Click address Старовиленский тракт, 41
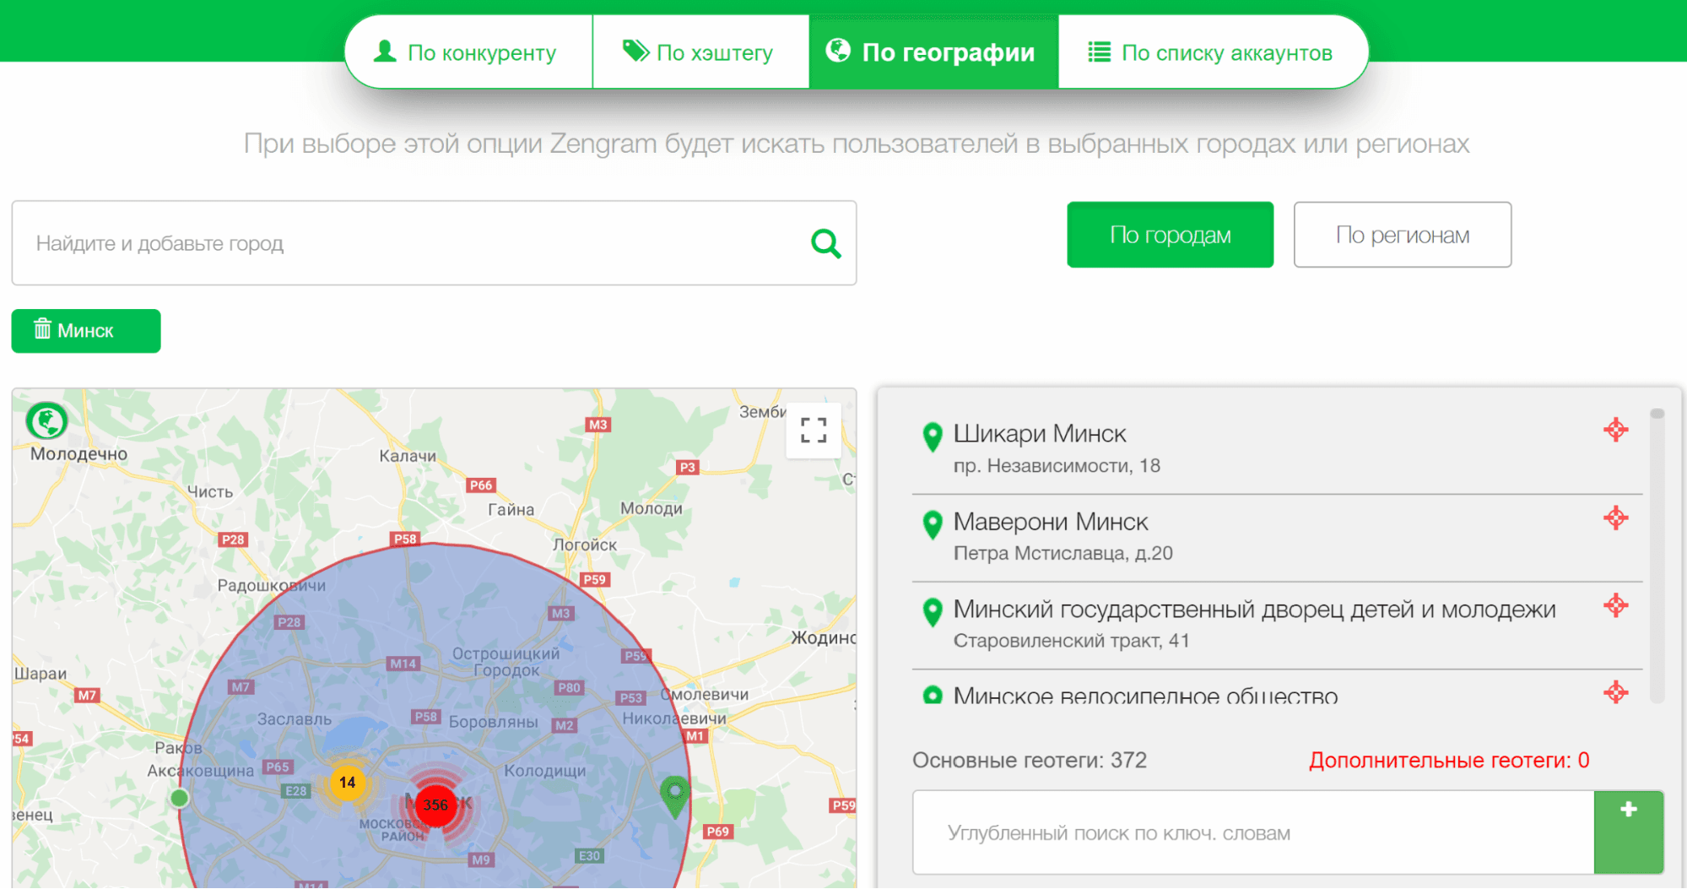1687x889 pixels. point(1071,642)
